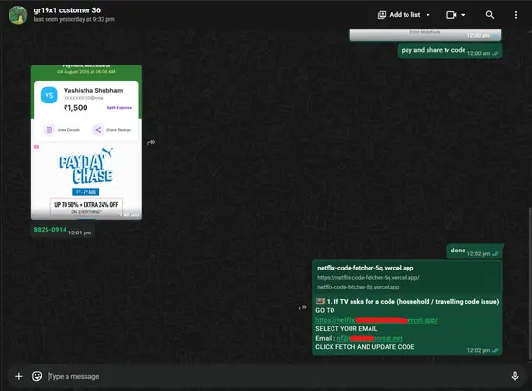Click the 'SELECT YOUR EMAIL' line

[347, 329]
